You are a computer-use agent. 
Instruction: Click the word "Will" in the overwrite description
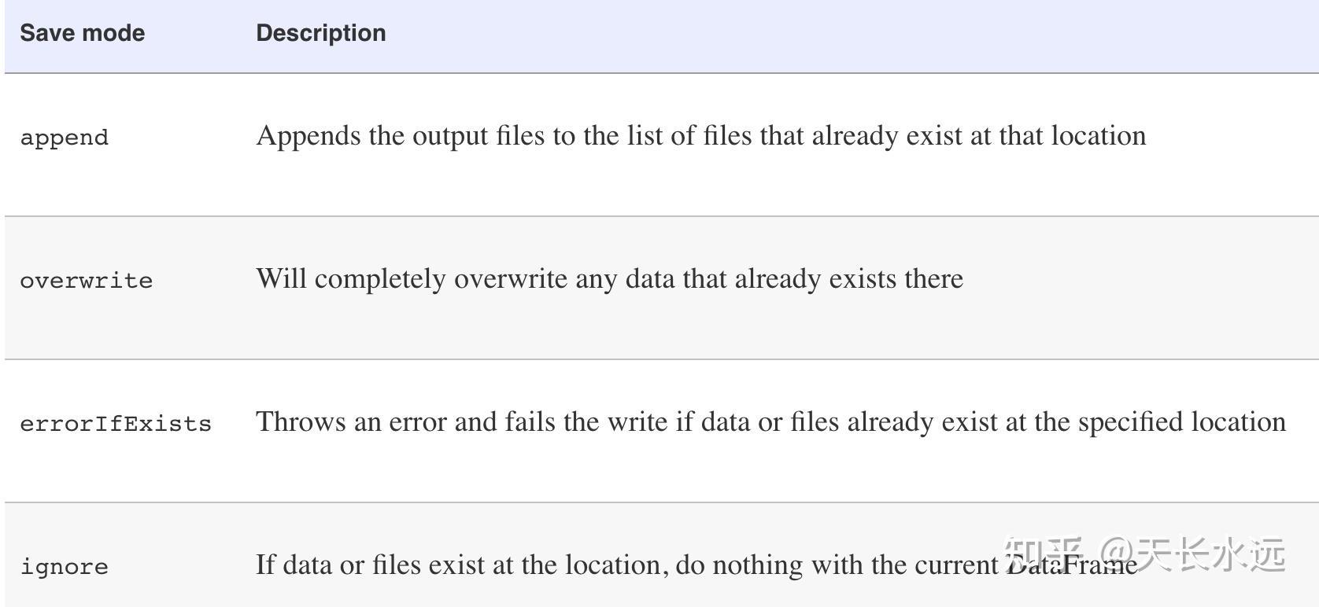281,279
